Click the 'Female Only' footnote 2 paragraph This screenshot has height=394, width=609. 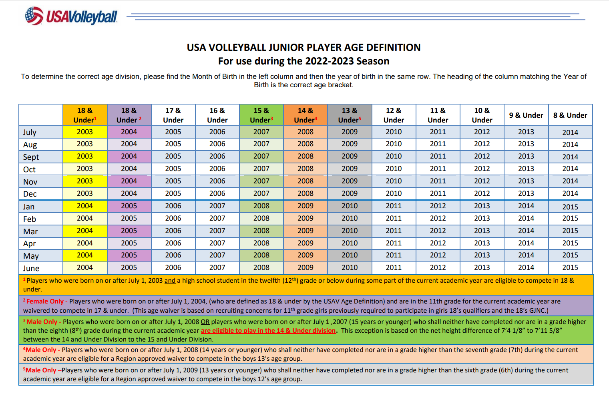pos(306,306)
